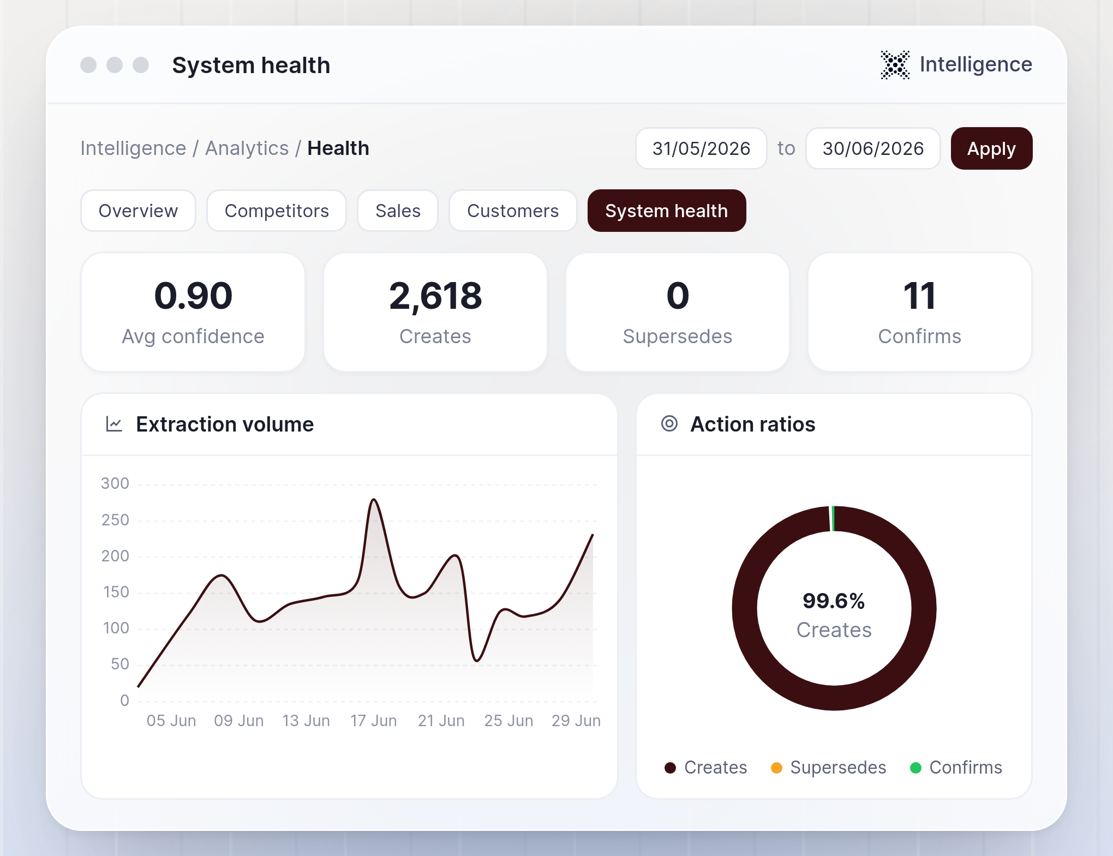Click the Action ratios heading
The width and height of the screenshot is (1113, 856).
753,424
